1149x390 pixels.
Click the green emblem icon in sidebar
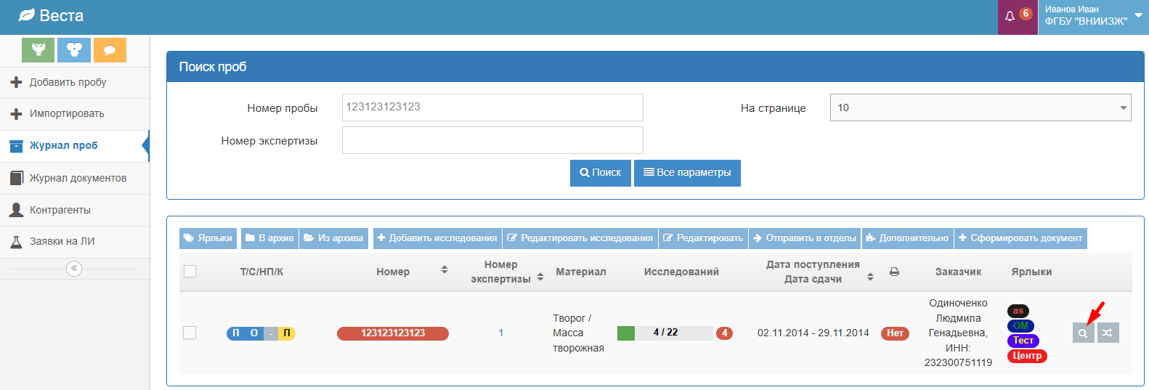38,50
